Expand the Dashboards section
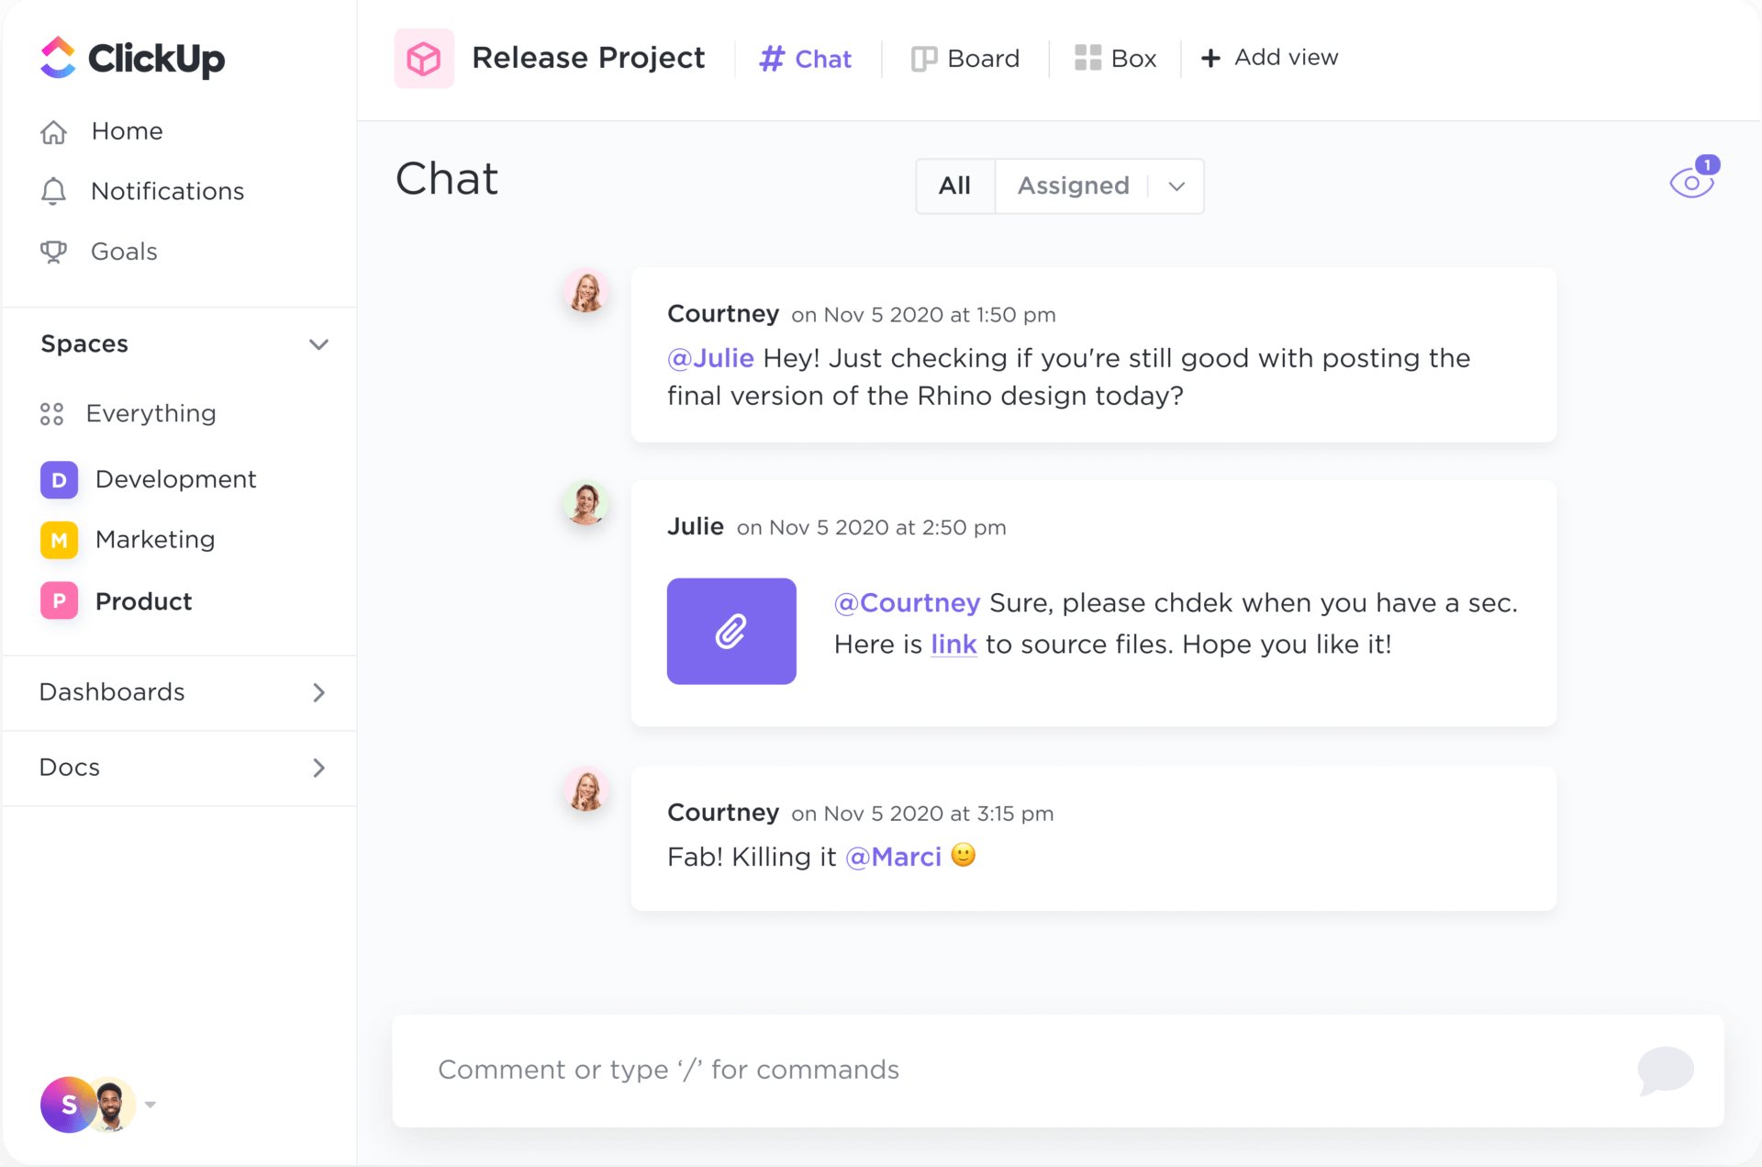 coord(318,693)
